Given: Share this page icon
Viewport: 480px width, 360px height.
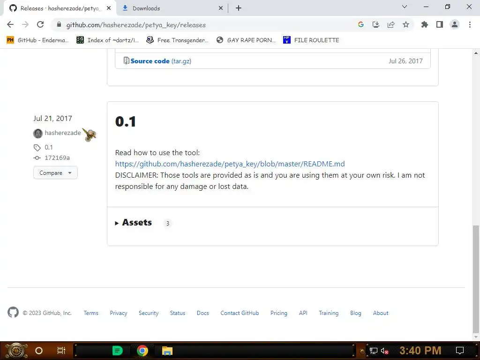Looking at the screenshot, I should [x=390, y=24].
